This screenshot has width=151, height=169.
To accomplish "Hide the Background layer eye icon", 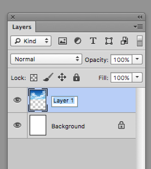I will (x=17, y=125).
